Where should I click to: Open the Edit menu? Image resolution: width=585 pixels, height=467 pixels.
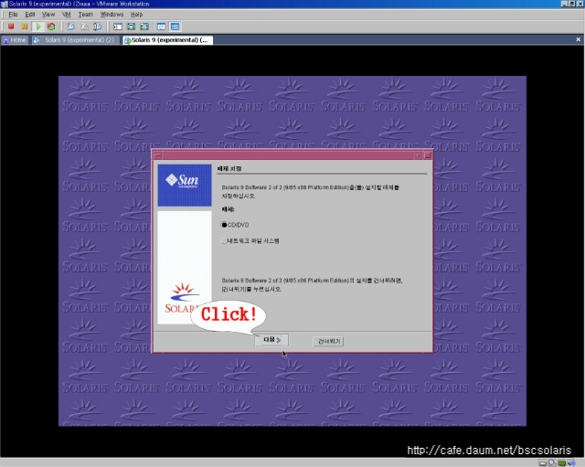click(x=30, y=15)
